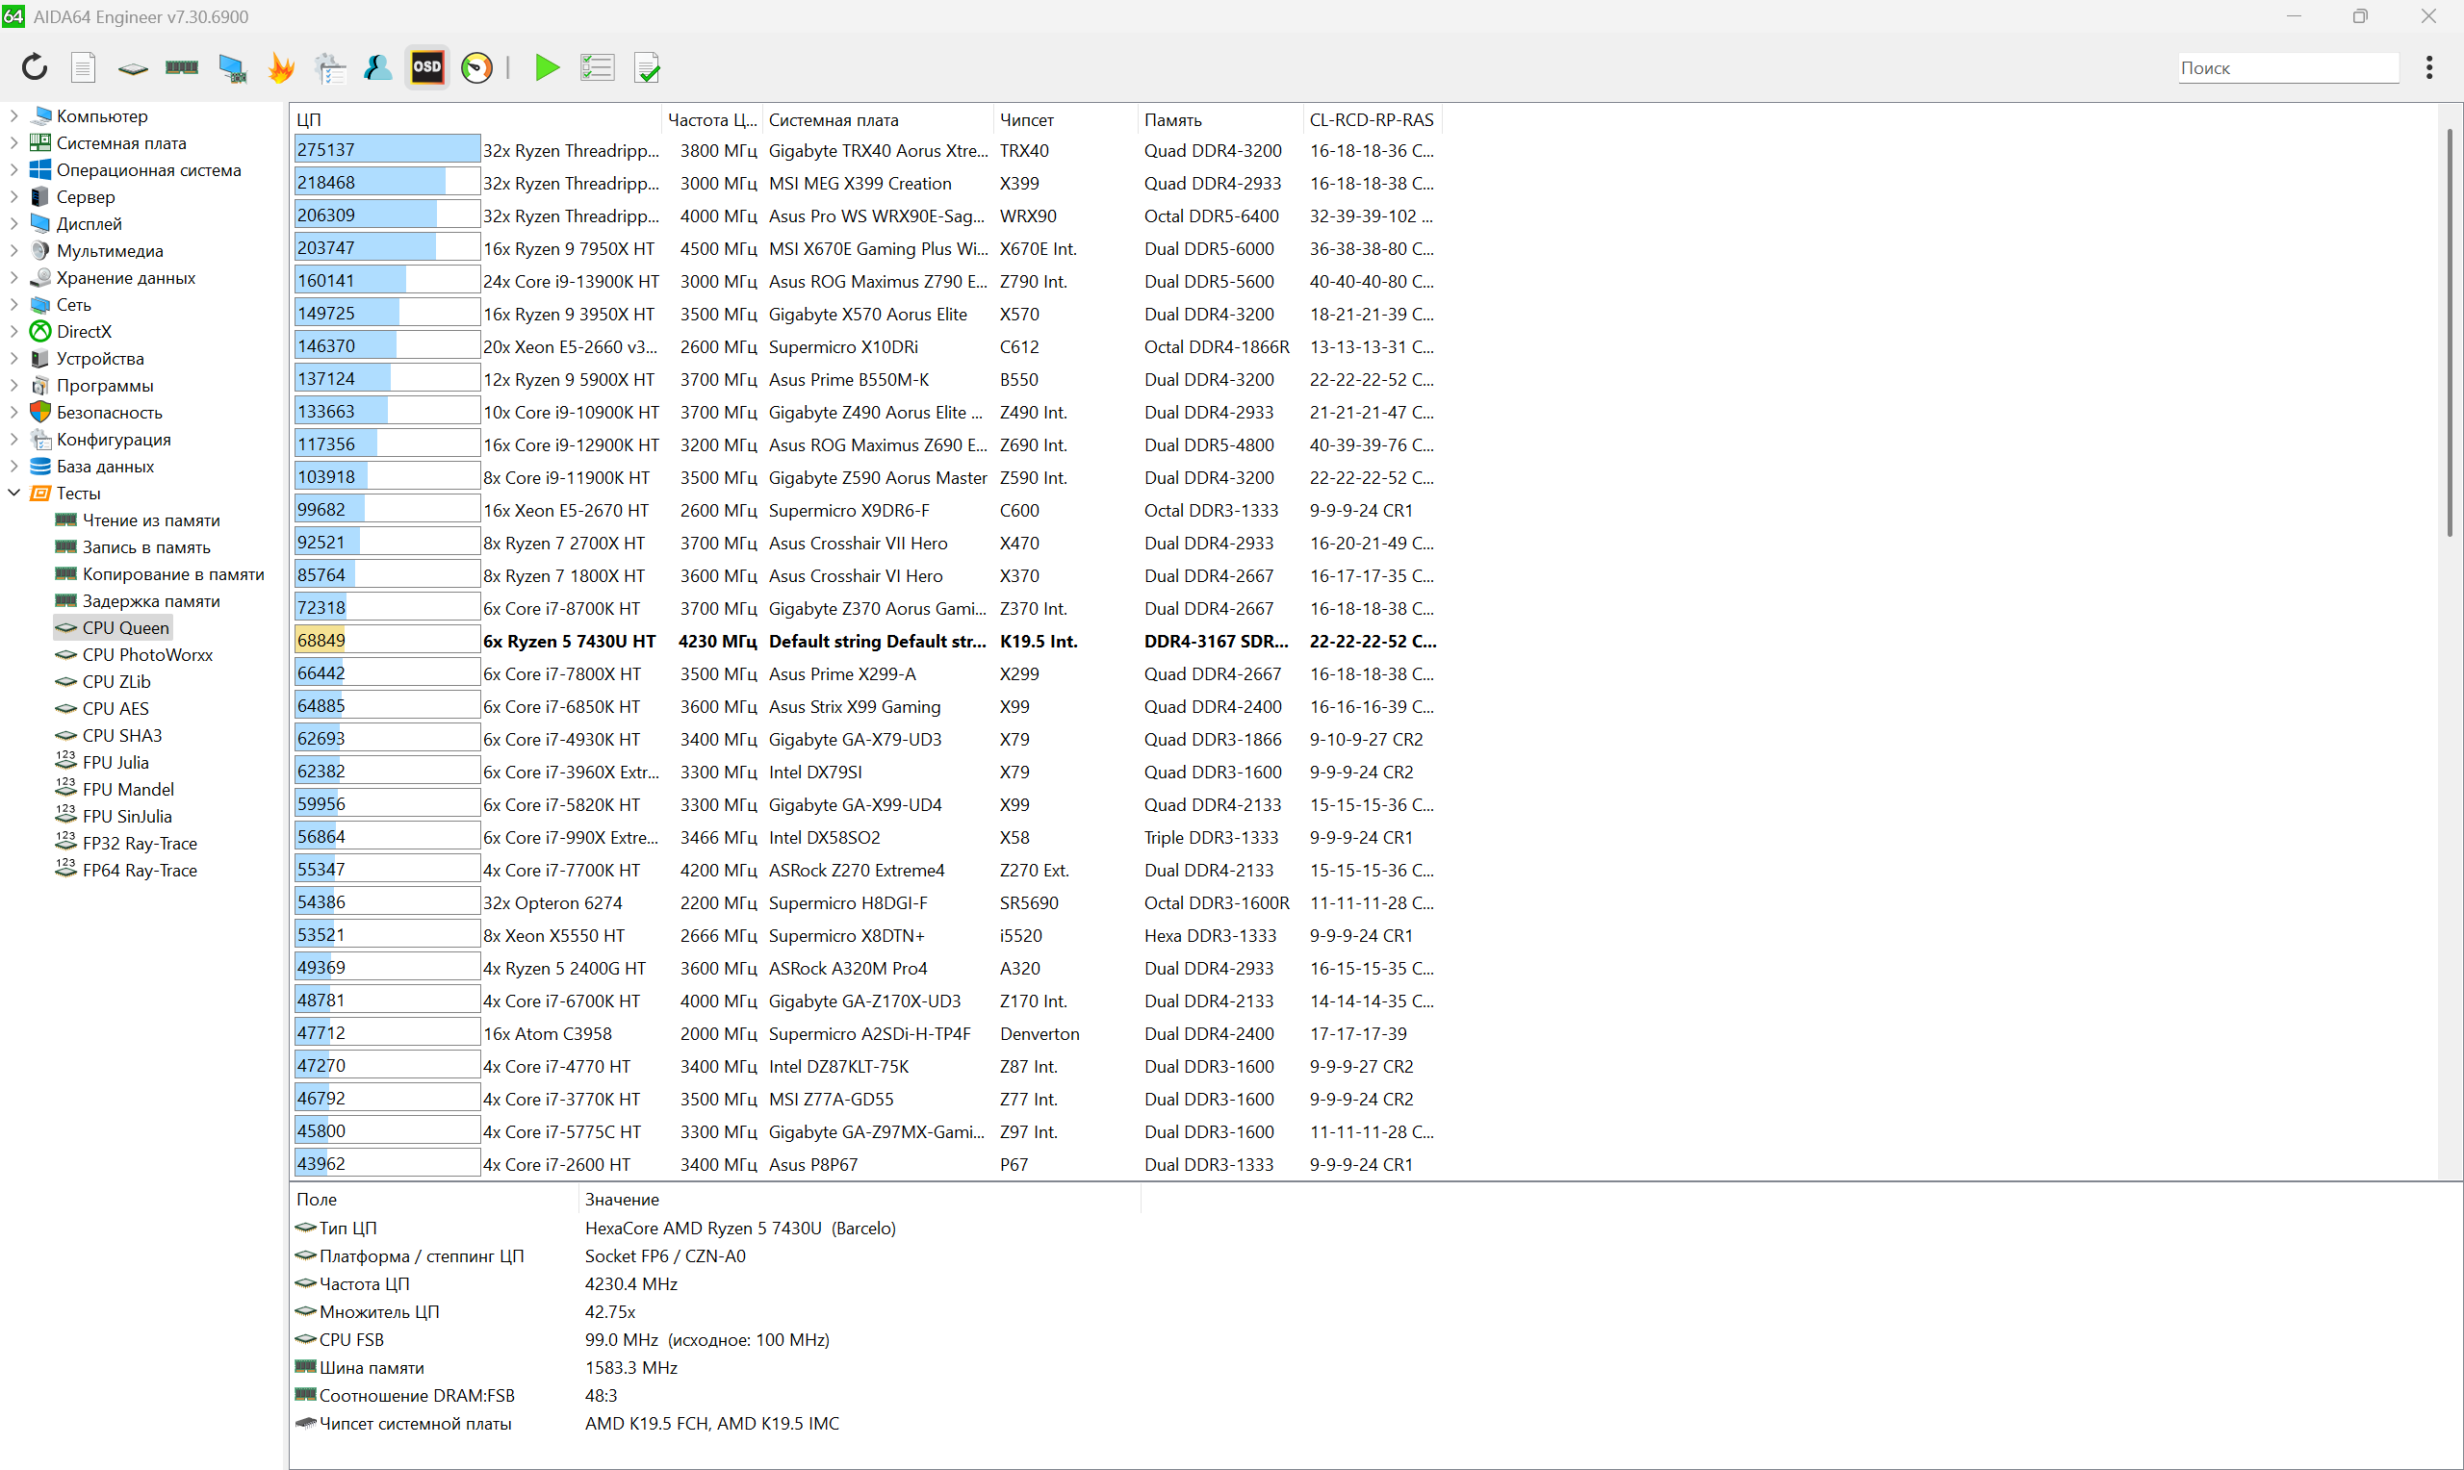Expand the Устройства tree node
The image size is (2464, 1470).
pos(13,358)
